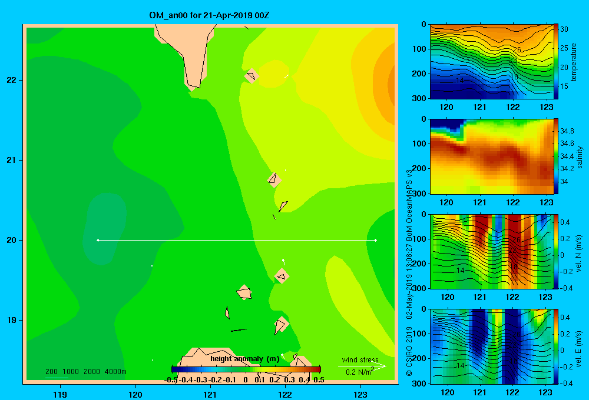Viewport: 589px width, 400px height.
Task: Click the western endpoint of the white transect line
Action: tap(98, 240)
